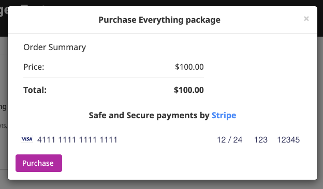Click the dark header strip above the dialog
The image size is (323, 189).
[x=162, y=3]
